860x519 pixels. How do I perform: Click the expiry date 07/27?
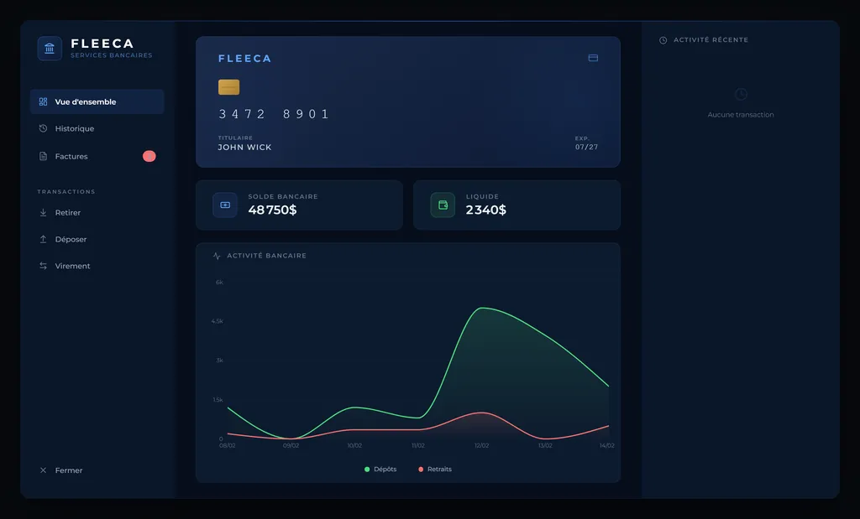[x=586, y=147]
